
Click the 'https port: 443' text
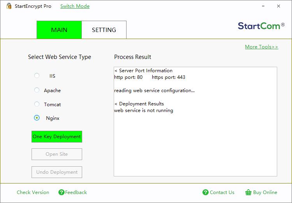(x=169, y=77)
